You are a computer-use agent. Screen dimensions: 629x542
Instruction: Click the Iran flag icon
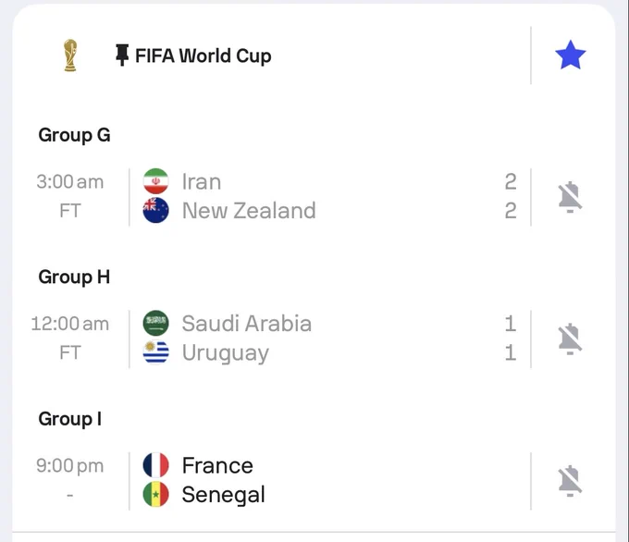point(156,181)
